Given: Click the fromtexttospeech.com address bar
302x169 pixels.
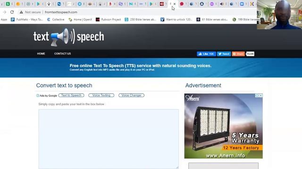Looking at the screenshot, I should click(x=61, y=12).
